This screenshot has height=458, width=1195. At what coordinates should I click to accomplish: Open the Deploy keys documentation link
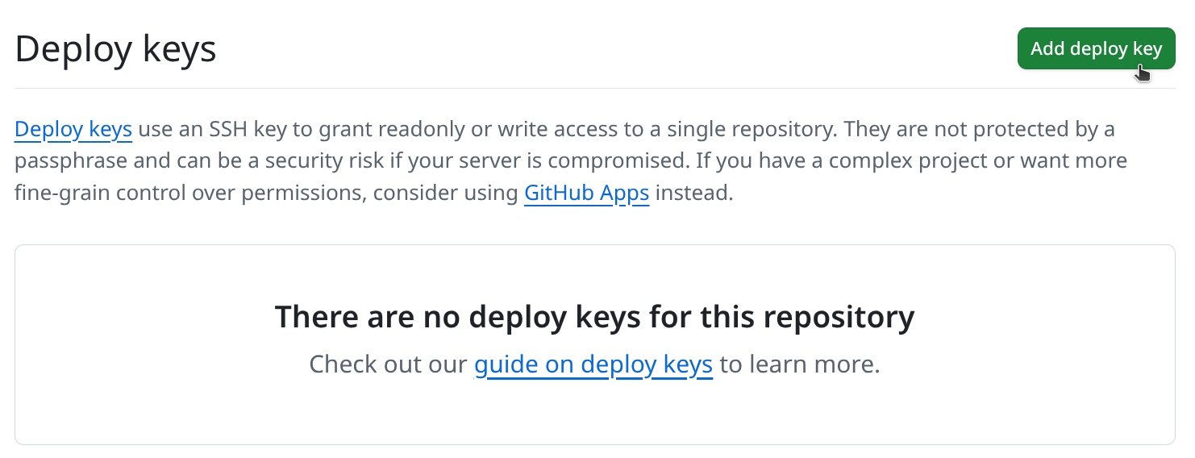73,129
